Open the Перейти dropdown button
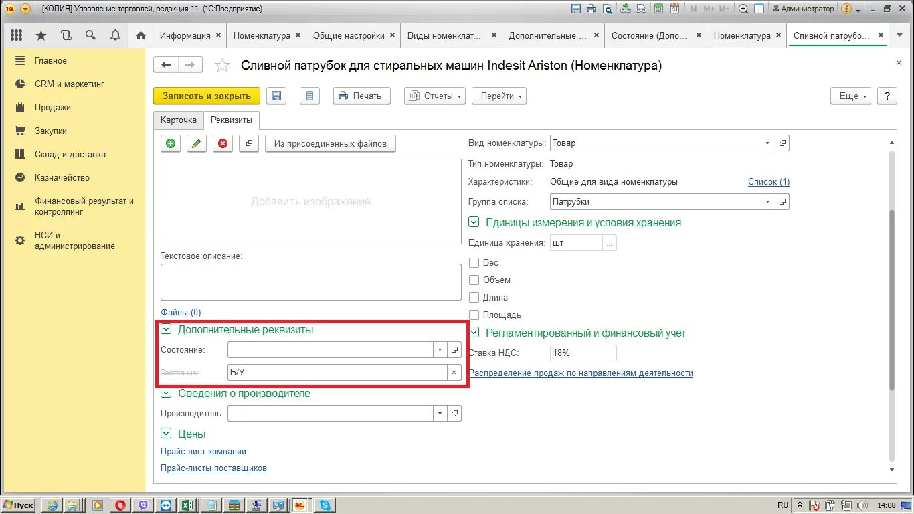The width and height of the screenshot is (914, 514). tap(499, 96)
